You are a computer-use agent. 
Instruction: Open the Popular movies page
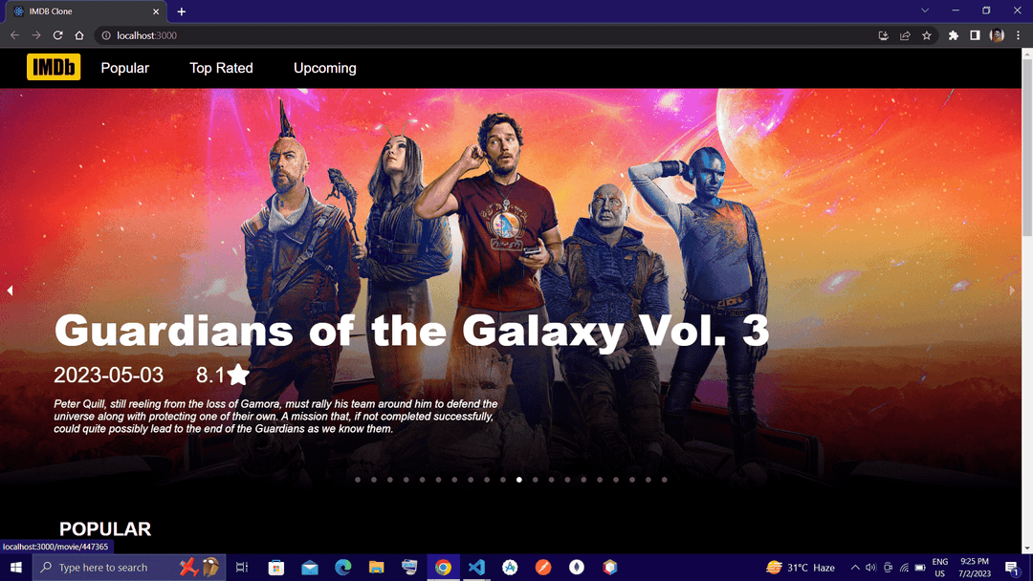pyautogui.click(x=124, y=68)
